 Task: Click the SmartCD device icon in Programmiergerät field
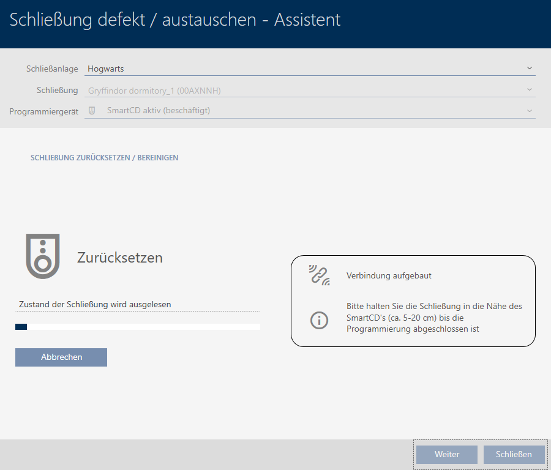[x=92, y=111]
